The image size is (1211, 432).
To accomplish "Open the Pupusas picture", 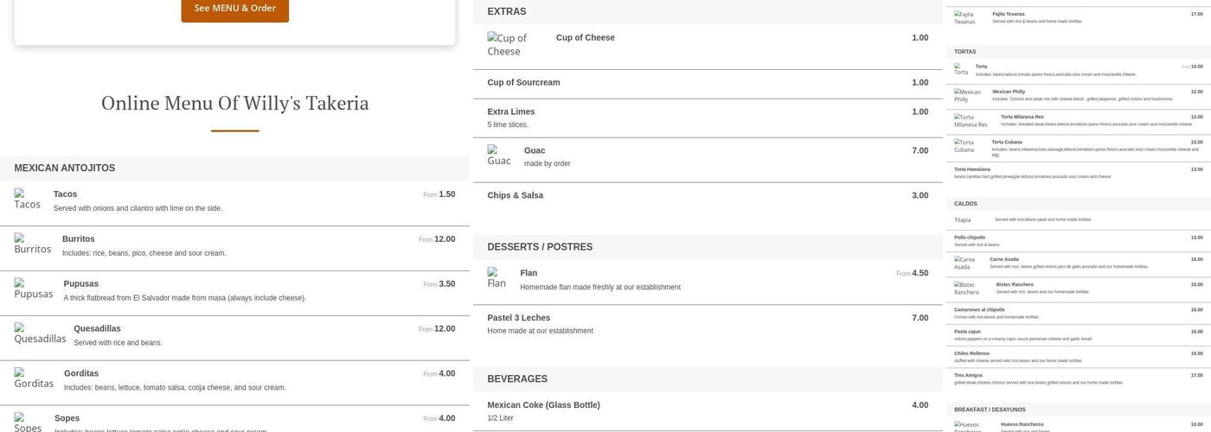I will (x=34, y=289).
